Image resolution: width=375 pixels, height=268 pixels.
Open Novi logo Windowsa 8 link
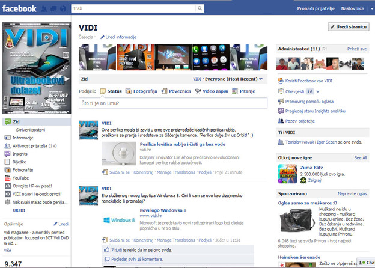(163, 210)
